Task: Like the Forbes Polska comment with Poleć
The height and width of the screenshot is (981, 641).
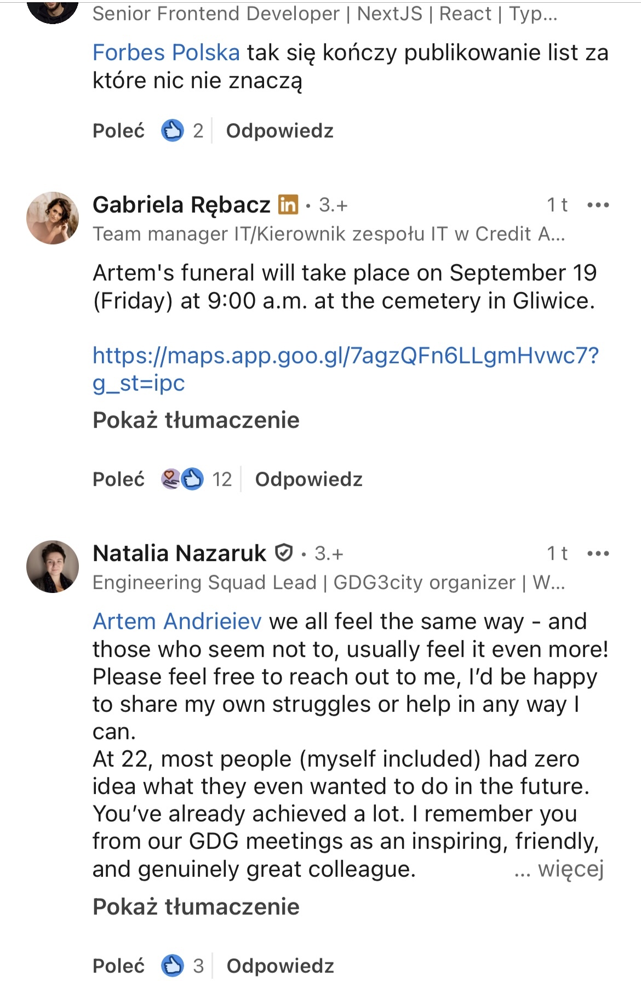Action: 119,131
